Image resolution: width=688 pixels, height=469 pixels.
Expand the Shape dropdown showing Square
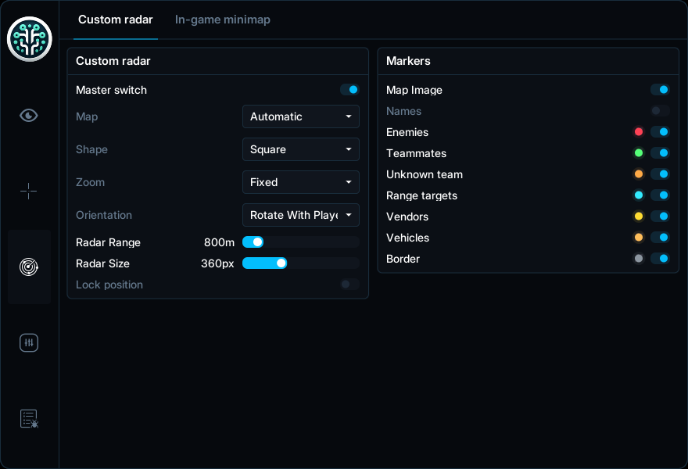coord(301,149)
